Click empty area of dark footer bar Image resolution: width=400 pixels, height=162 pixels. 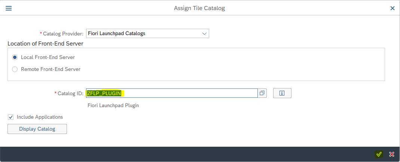point(187,154)
